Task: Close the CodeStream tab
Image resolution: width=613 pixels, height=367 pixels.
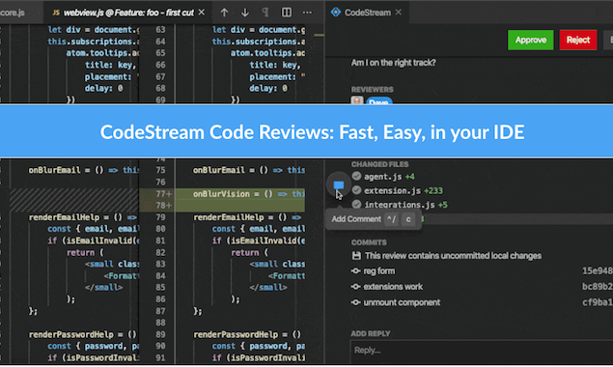Action: 399,13
